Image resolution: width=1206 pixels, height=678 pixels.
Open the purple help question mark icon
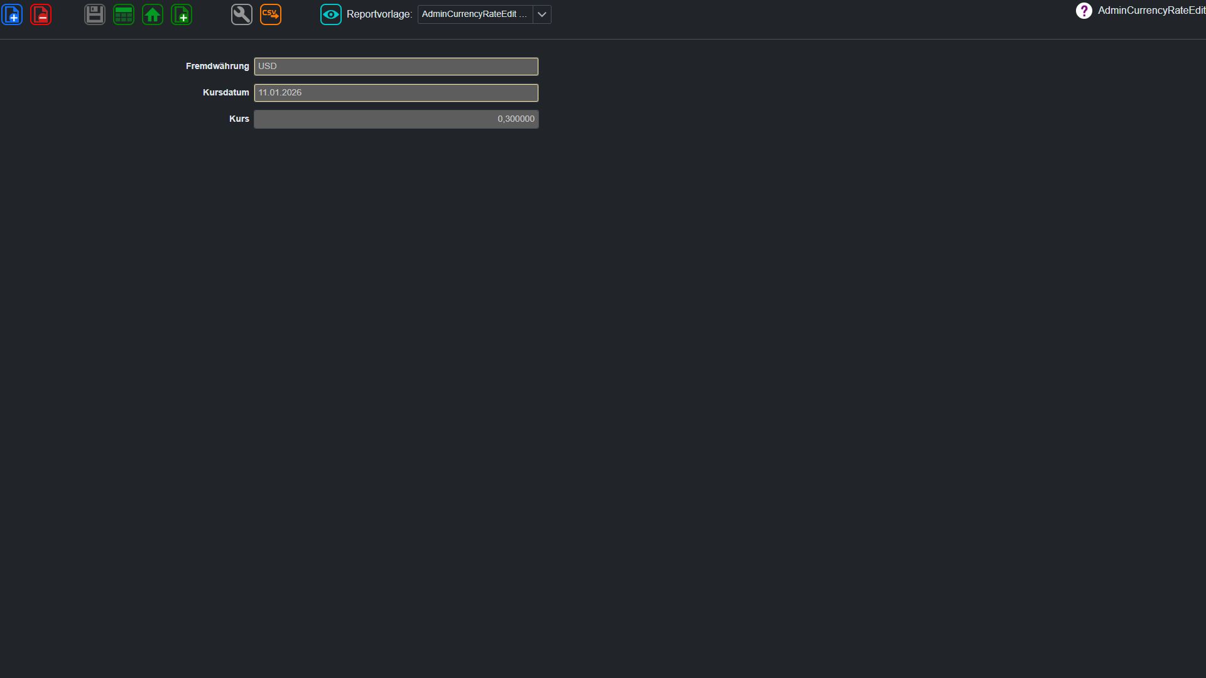1084,11
